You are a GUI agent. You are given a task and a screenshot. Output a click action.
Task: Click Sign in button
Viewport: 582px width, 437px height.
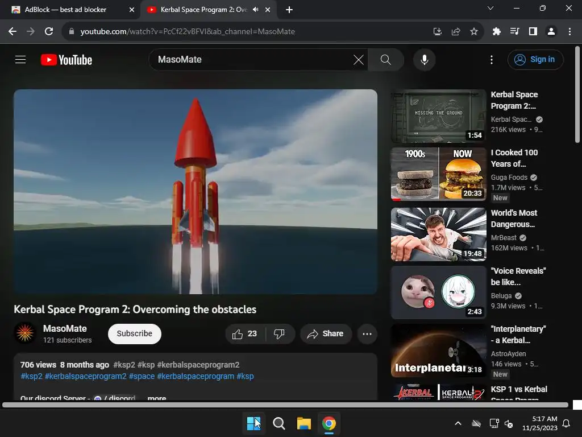[535, 59]
